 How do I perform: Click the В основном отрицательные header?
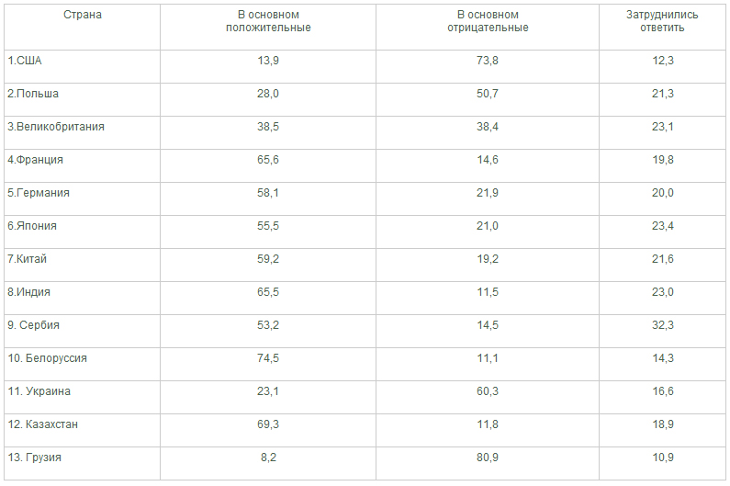(x=488, y=21)
